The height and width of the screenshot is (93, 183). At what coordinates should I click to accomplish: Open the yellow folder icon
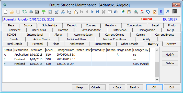point(12,12)
